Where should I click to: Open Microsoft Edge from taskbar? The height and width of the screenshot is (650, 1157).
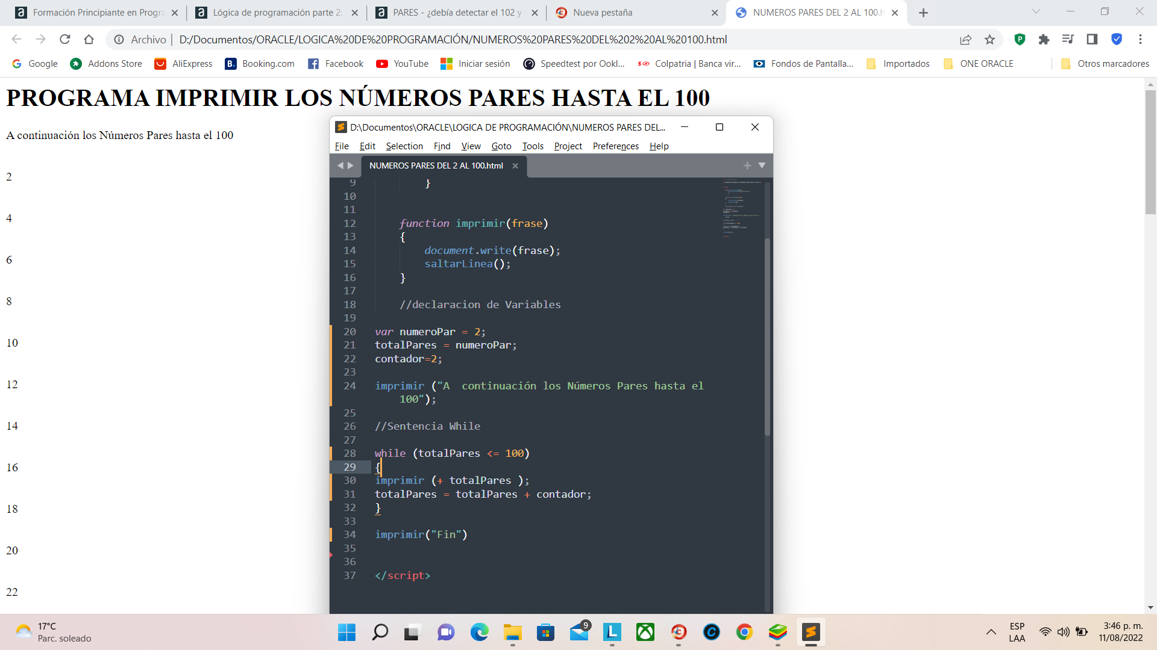pyautogui.click(x=479, y=632)
